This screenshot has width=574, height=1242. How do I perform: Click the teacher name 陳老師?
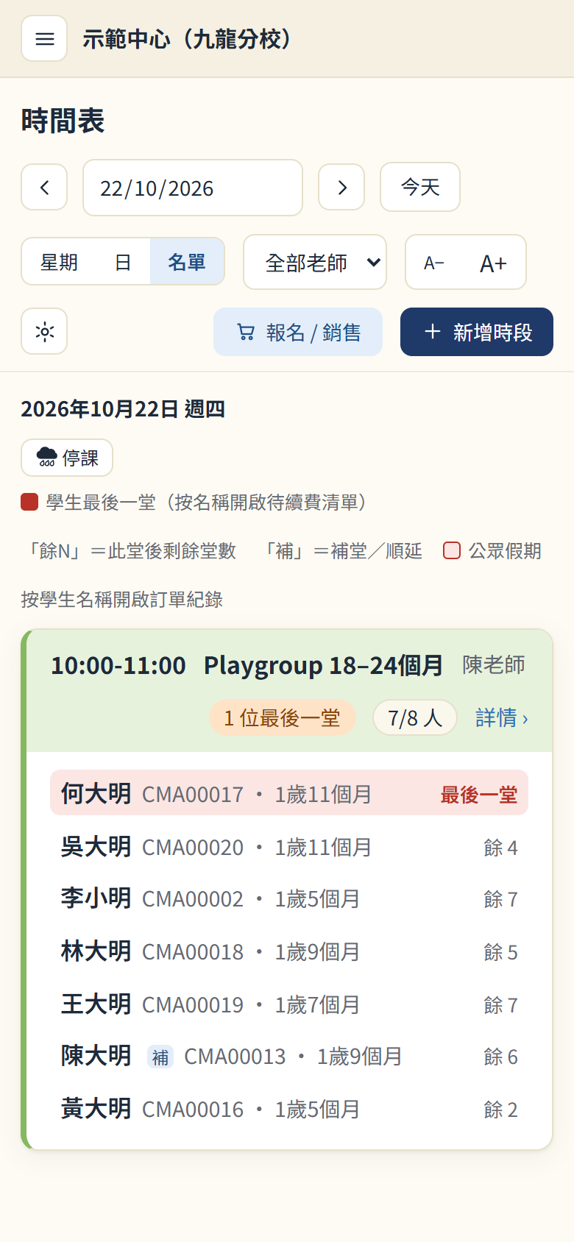pos(494,664)
